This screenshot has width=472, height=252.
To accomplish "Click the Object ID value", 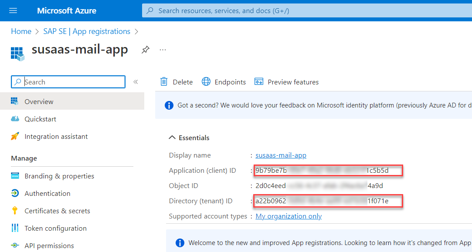I will [319, 185].
